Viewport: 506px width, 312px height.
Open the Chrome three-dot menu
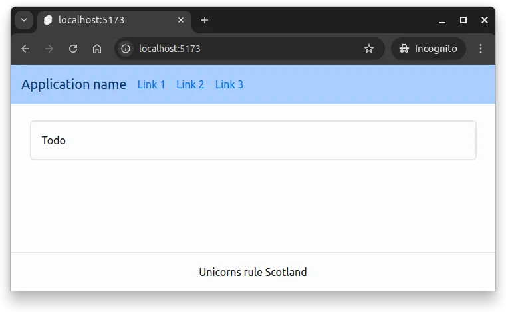pos(481,49)
